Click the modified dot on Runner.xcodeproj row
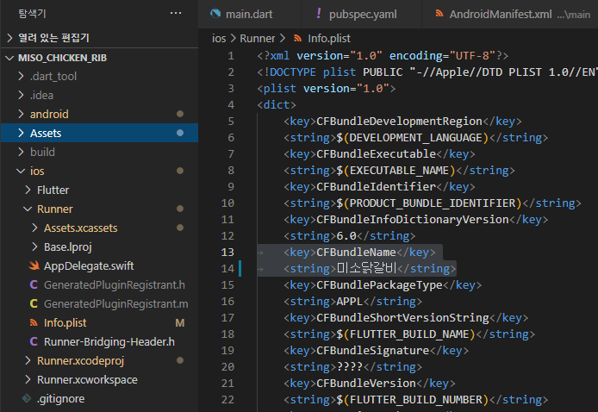The image size is (598, 412). click(x=180, y=360)
